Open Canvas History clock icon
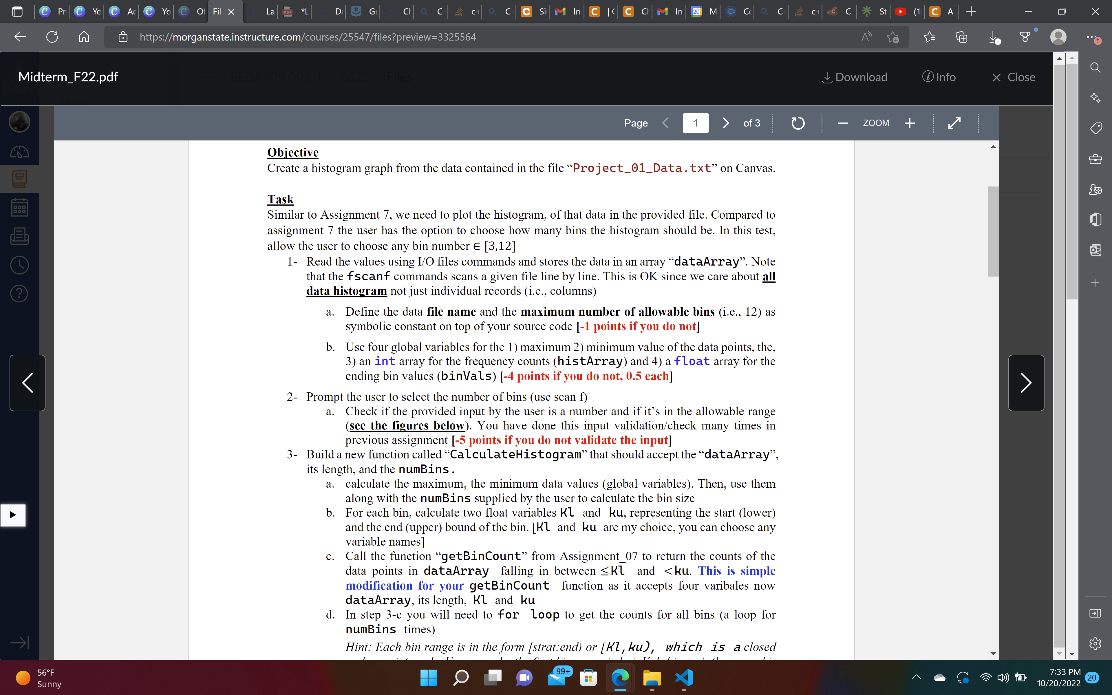The image size is (1112, 695). tap(19, 265)
